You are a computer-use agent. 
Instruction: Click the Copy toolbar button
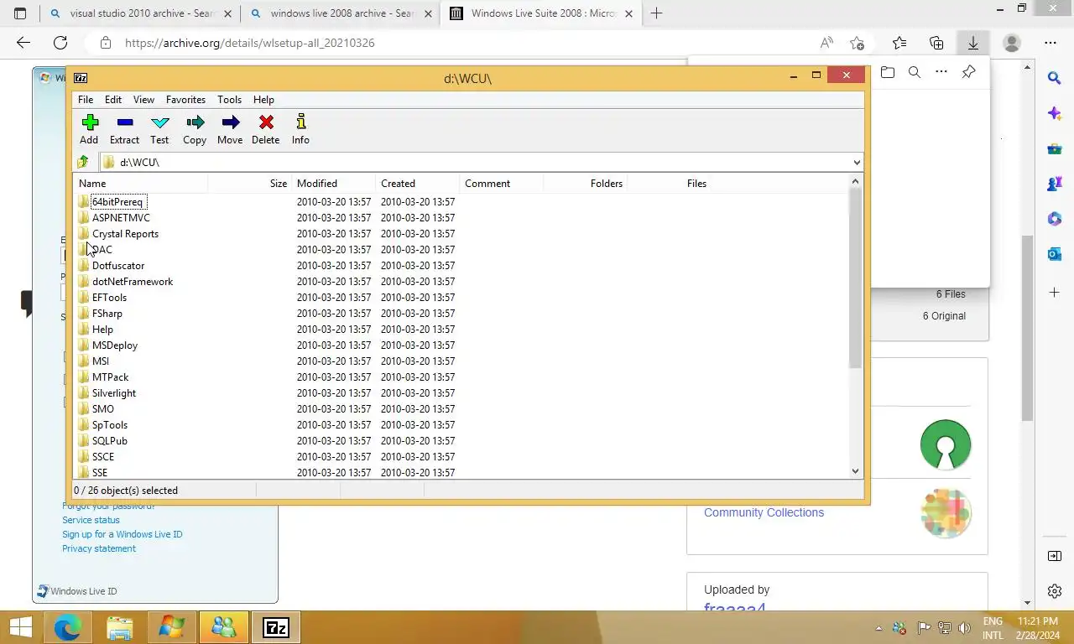[195, 130]
